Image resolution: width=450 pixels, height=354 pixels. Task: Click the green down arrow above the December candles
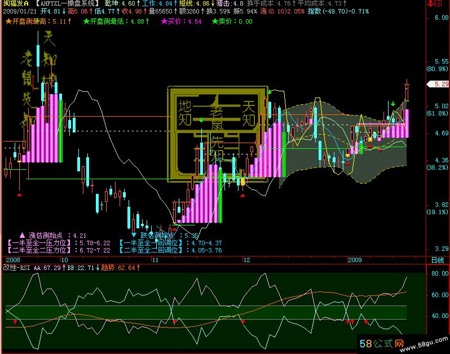(270, 92)
